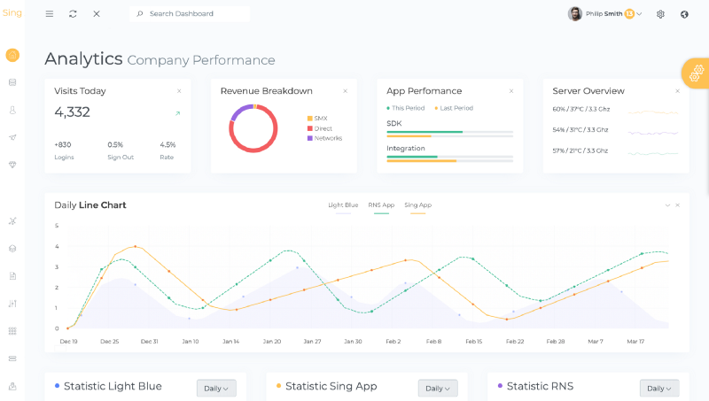The image size is (709, 401).
Task: Toggle Light Blue series in chart legend
Action: tap(343, 205)
